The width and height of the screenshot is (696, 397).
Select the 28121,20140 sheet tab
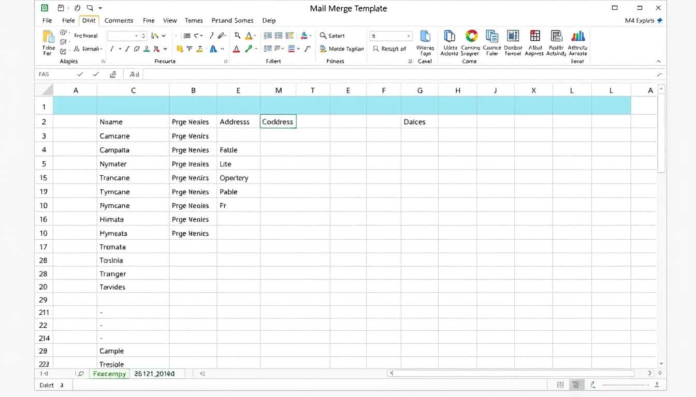[154, 373]
